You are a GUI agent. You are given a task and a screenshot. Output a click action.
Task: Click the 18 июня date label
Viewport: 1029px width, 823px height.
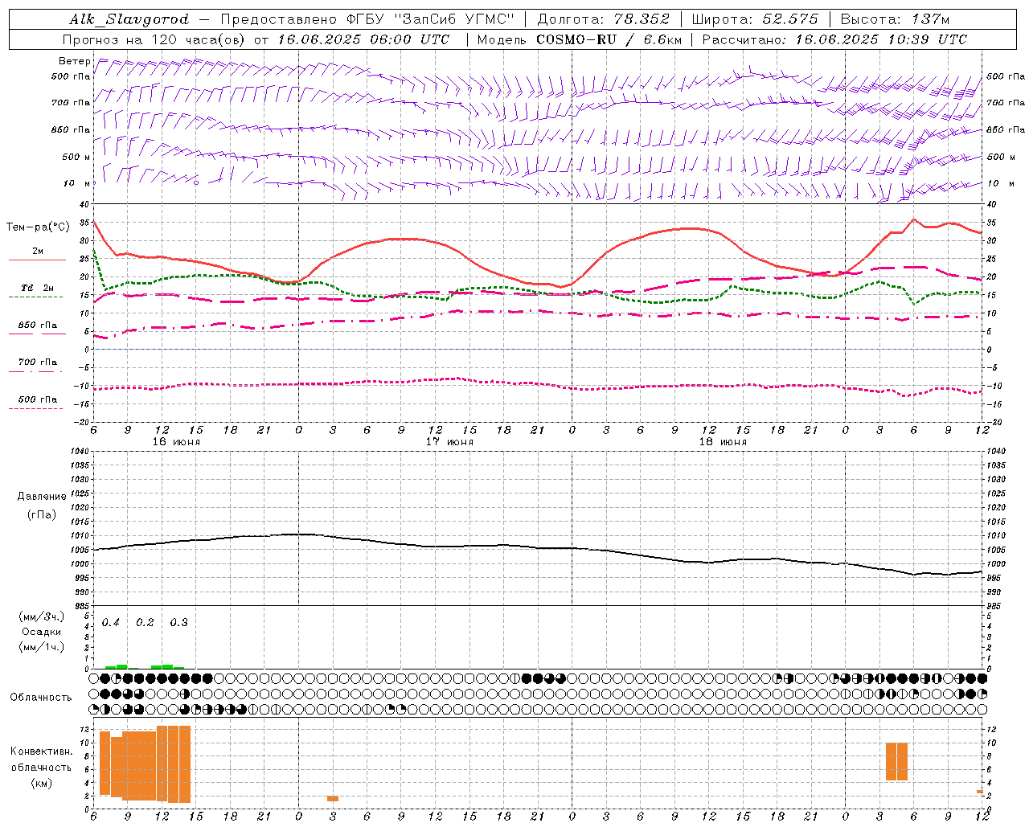tap(722, 442)
